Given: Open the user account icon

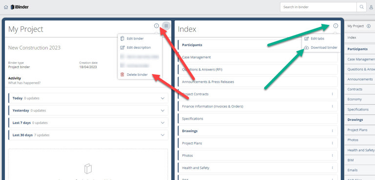Looking at the screenshot, I should click(372, 7).
